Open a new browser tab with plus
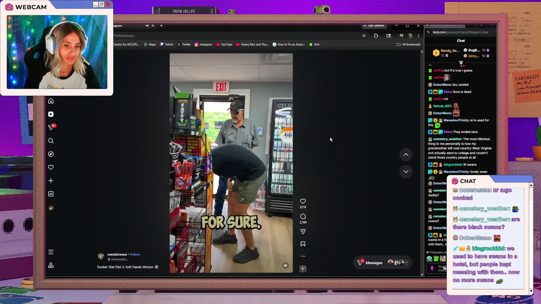 (161, 26)
